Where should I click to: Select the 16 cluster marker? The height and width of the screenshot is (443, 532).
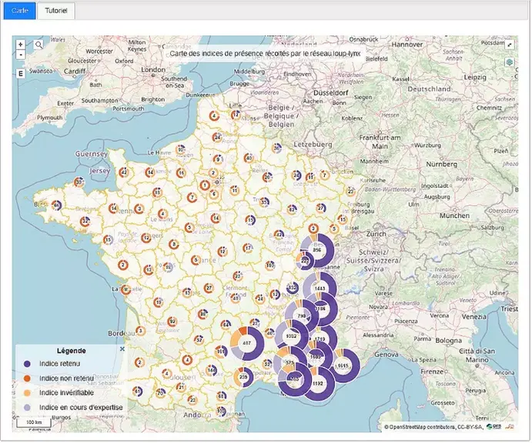point(181,173)
